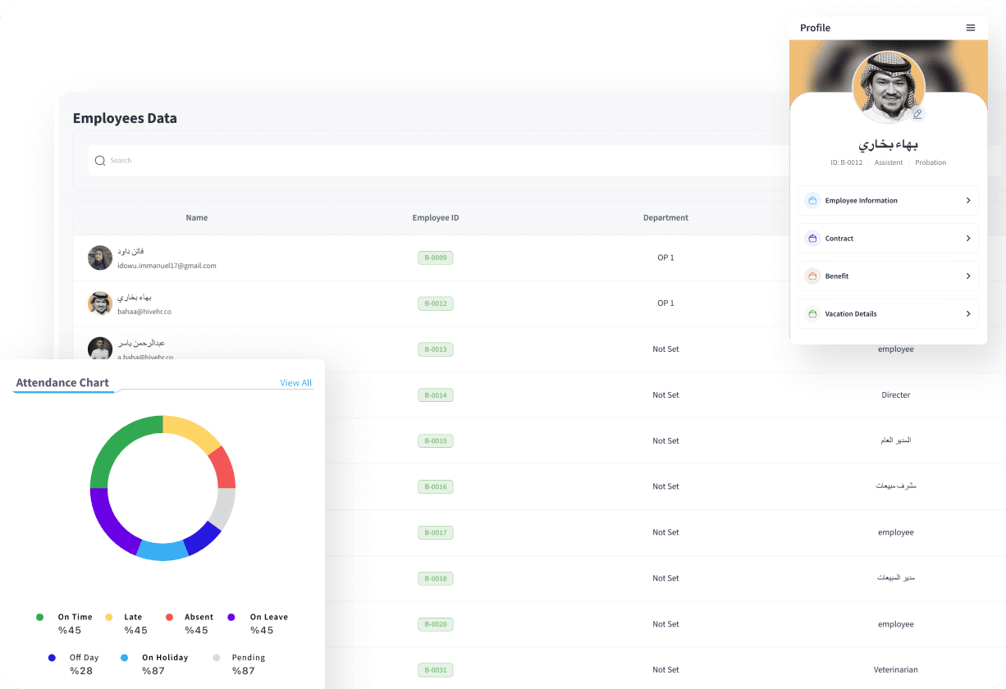Image resolution: width=1006 pixels, height=689 pixels.
Task: Click the green Vacation Details icon
Action: pyautogui.click(x=812, y=314)
